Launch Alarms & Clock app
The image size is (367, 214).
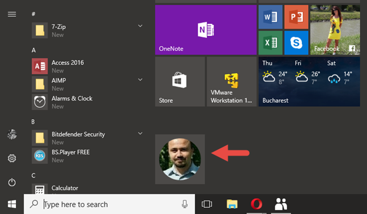88,102
